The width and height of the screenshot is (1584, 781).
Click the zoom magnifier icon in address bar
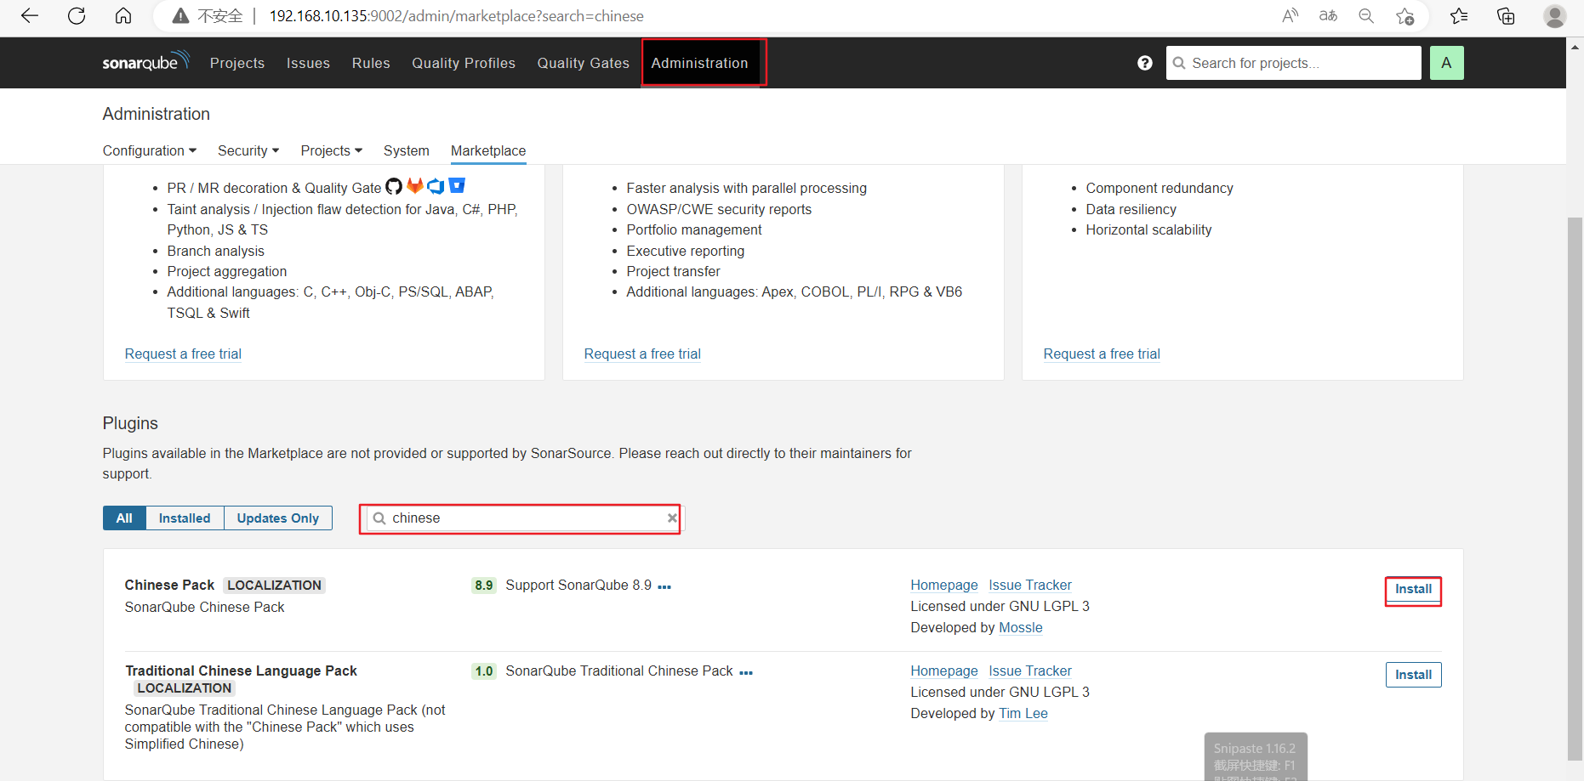pos(1366,16)
